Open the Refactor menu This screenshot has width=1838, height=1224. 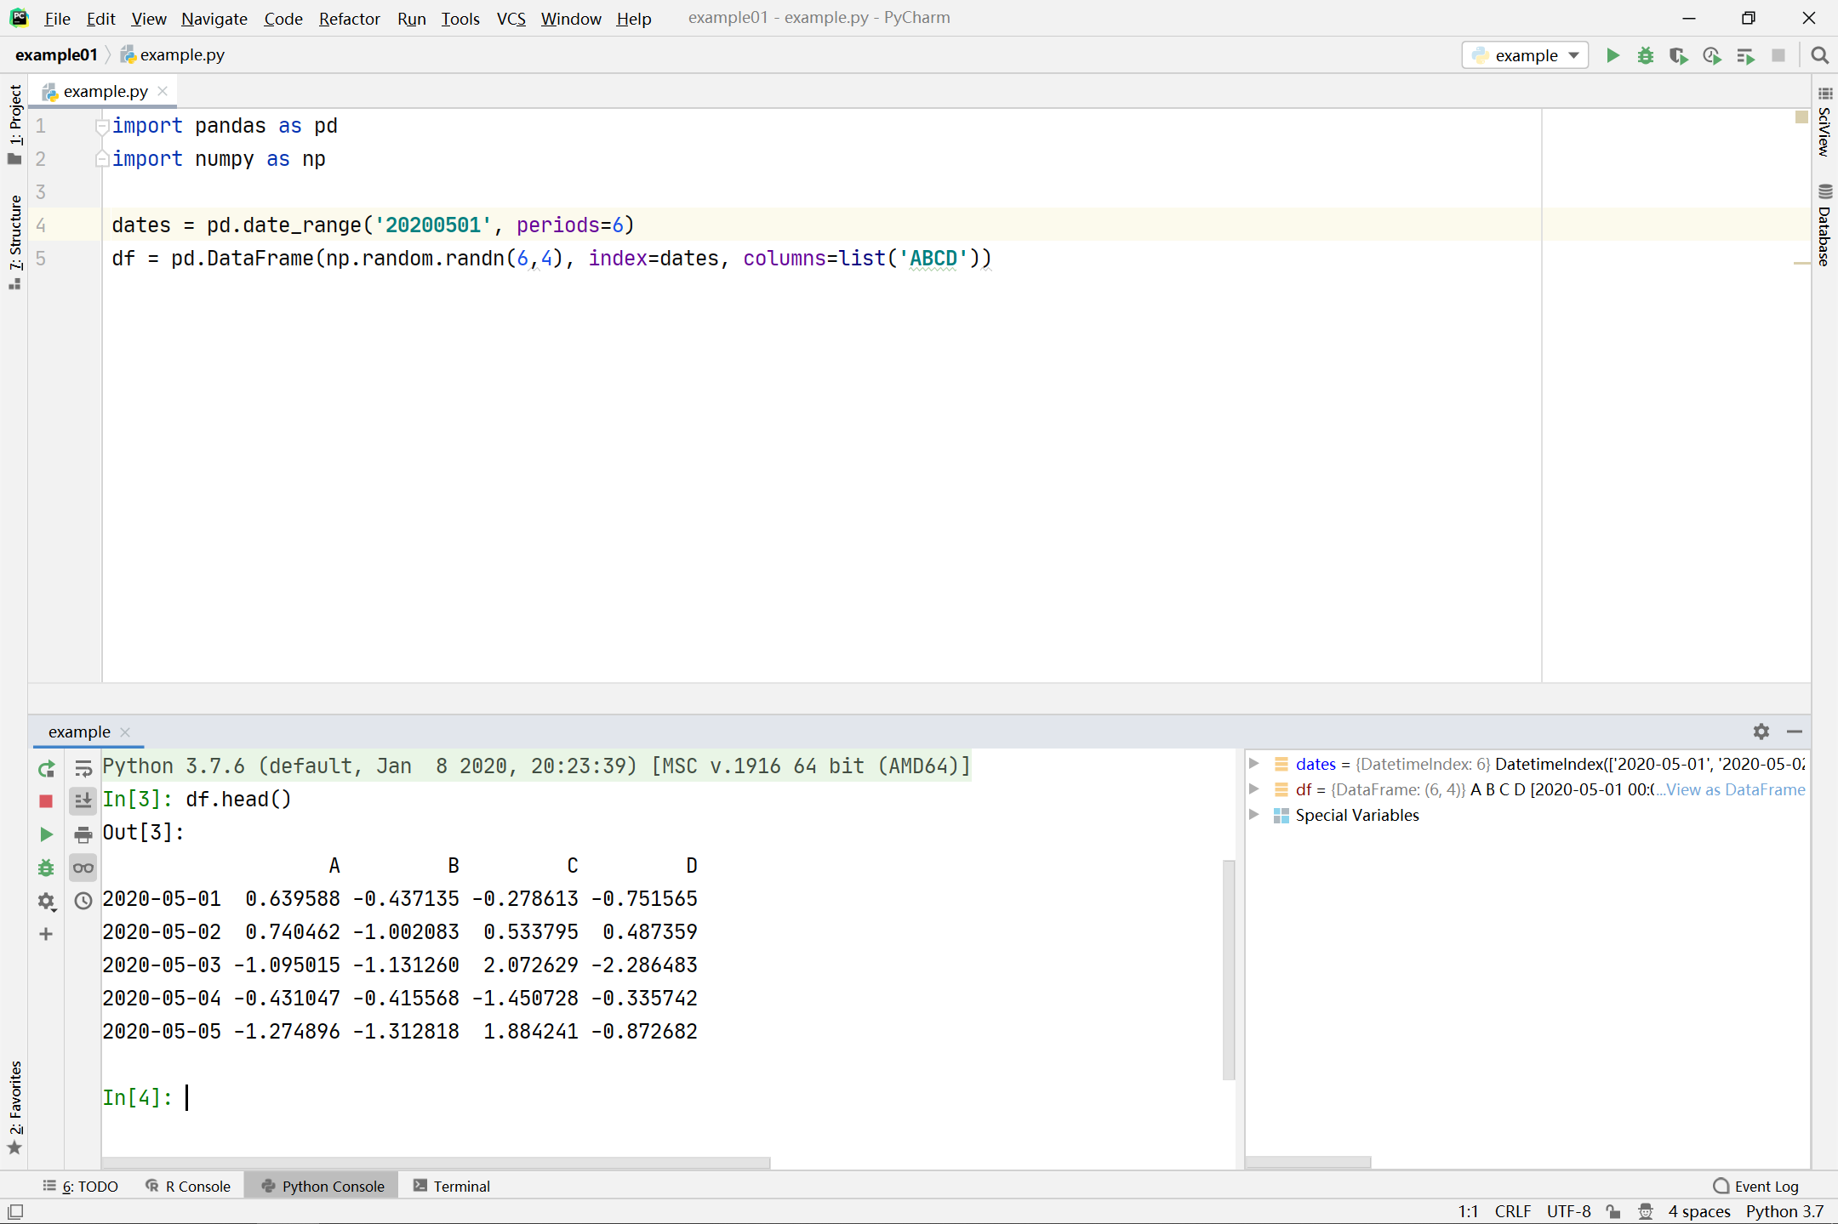[349, 18]
